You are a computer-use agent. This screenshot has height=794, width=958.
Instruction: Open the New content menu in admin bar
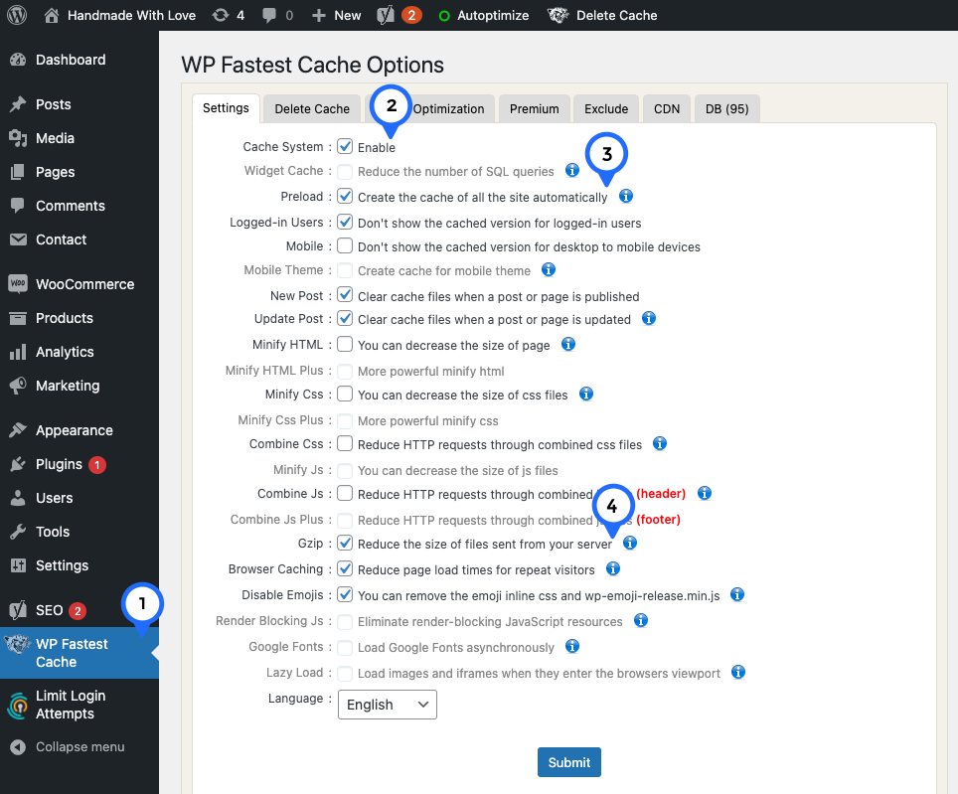tap(336, 15)
